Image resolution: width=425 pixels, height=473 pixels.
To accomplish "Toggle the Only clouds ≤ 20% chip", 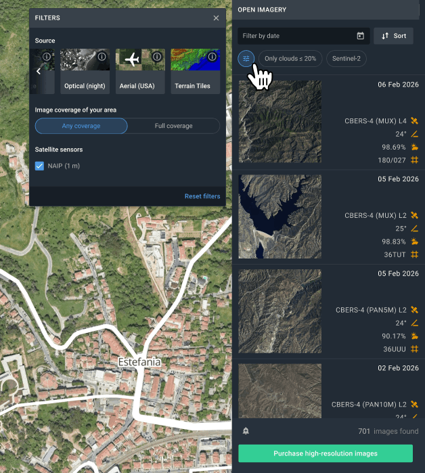I will [x=290, y=58].
